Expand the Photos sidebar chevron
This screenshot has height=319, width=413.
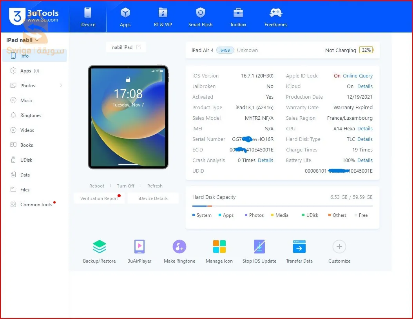pyautogui.click(x=61, y=86)
